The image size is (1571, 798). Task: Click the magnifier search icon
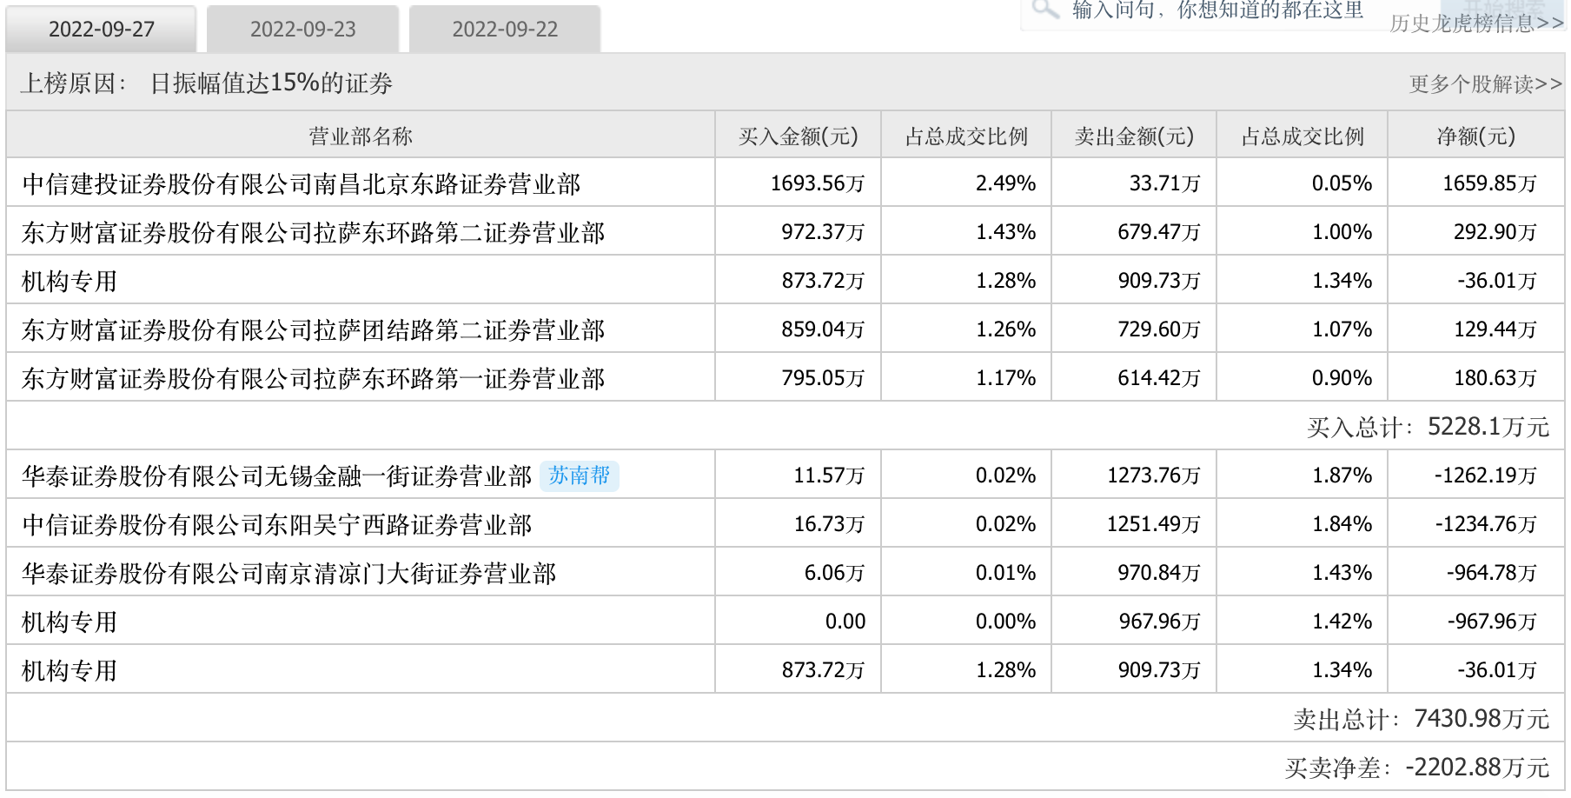(x=1045, y=10)
